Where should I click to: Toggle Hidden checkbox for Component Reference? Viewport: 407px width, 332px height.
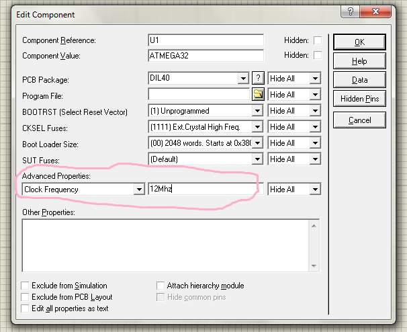(318, 40)
